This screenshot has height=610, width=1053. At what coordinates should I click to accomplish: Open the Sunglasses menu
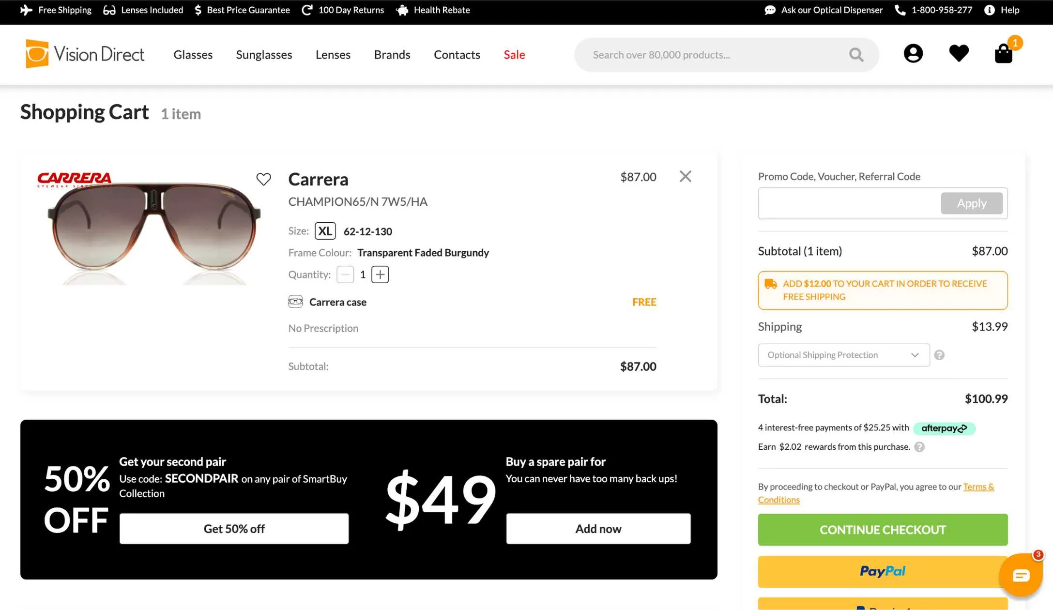264,55
